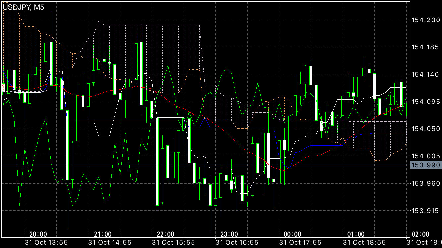This screenshot has height=248, width=442.
Task: Select the 154.140 price level label
Action: tap(425, 75)
